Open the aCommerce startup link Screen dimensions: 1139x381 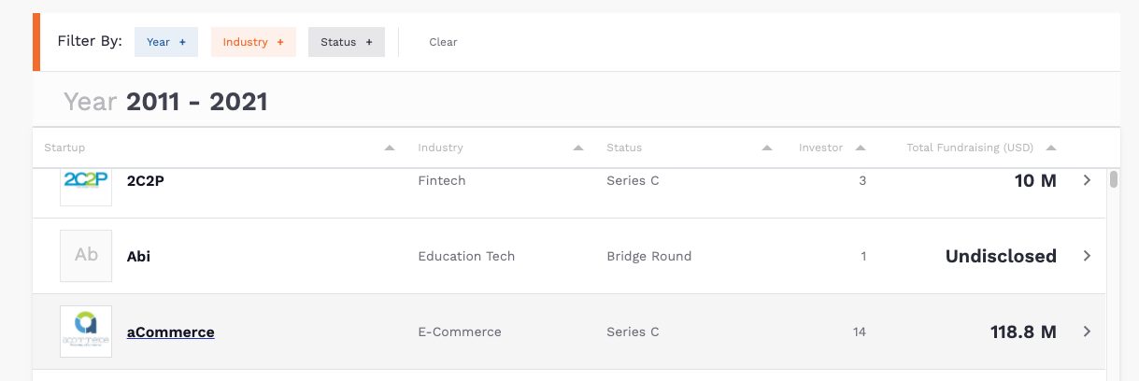pyautogui.click(x=171, y=332)
